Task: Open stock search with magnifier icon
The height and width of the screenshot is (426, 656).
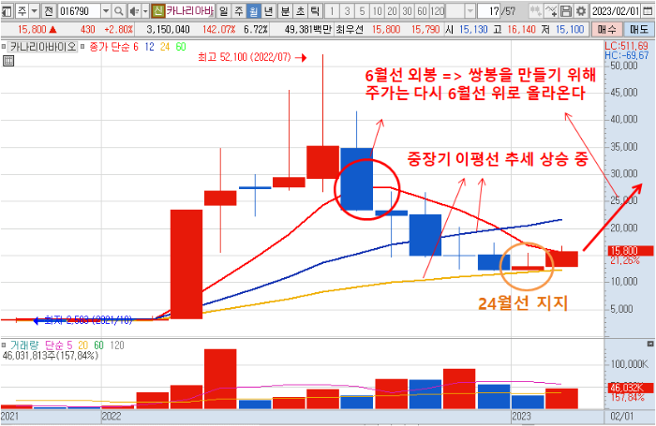Action: [119, 11]
